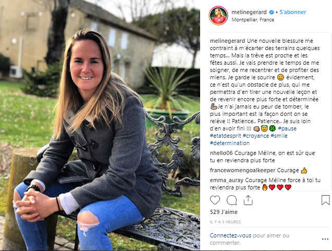Save the post with the bookmark icon

[325, 200]
